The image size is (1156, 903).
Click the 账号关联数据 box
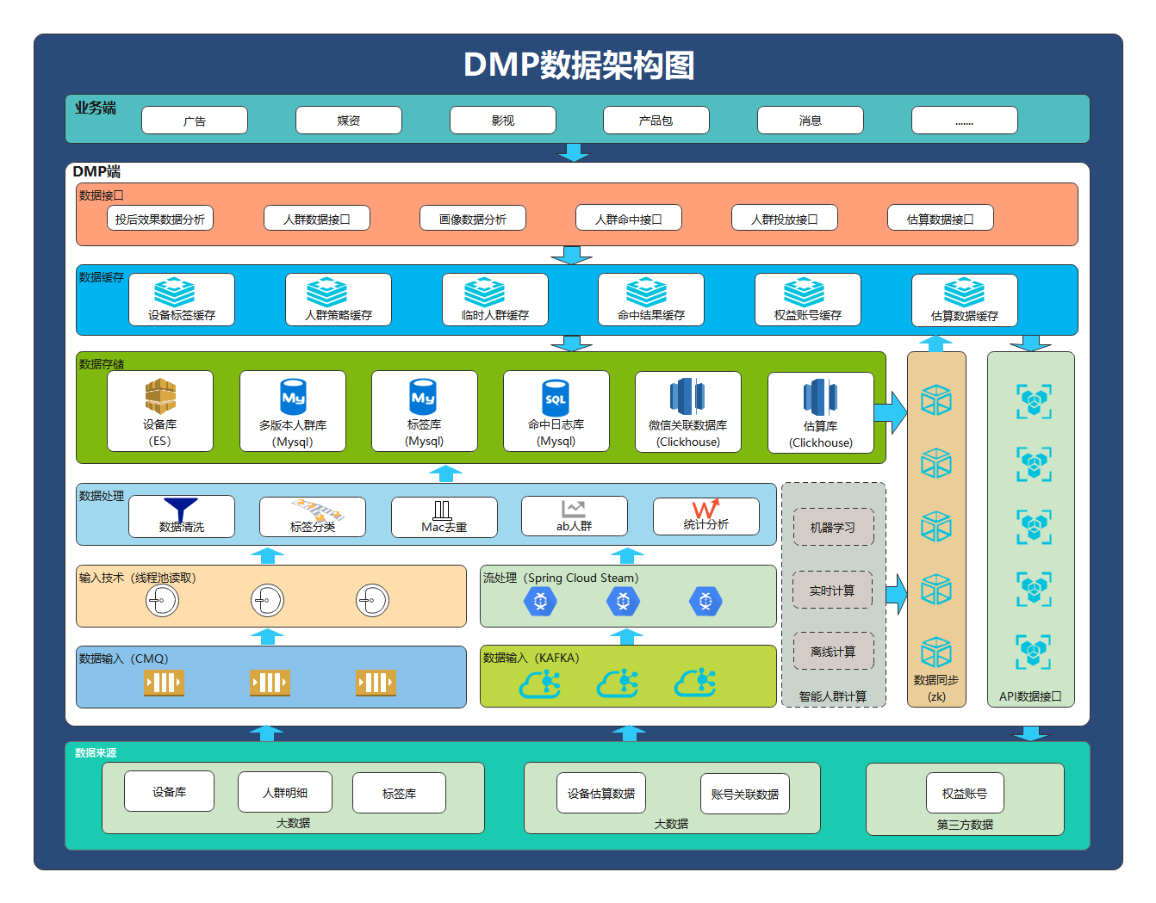745,794
